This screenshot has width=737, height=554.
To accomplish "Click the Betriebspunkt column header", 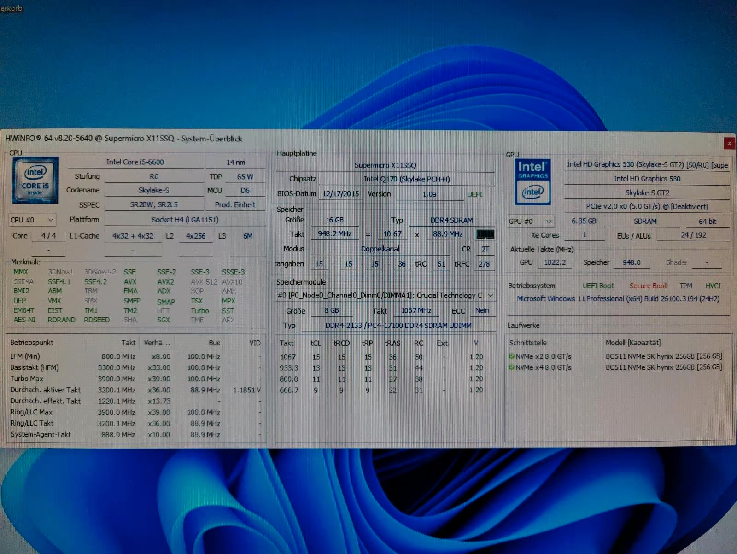I will tap(32, 343).
